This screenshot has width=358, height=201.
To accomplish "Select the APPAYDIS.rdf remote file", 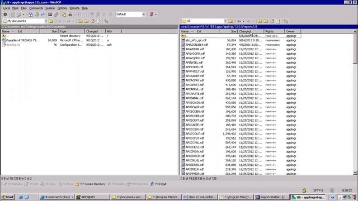I will pos(194,67).
